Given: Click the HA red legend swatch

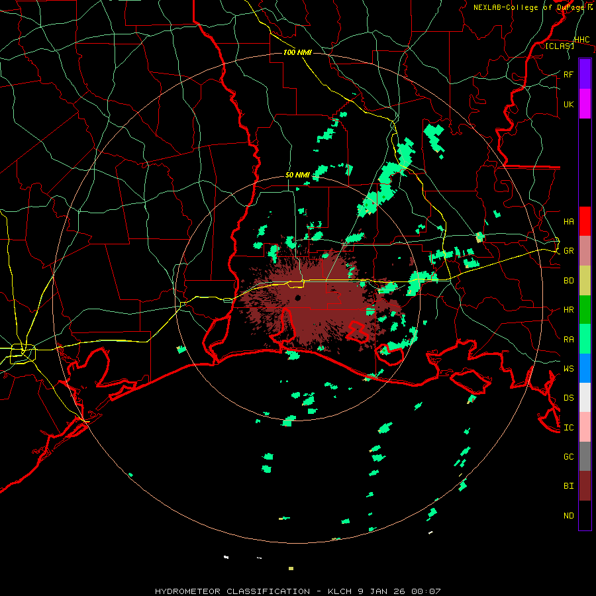Looking at the screenshot, I should pyautogui.click(x=585, y=221).
